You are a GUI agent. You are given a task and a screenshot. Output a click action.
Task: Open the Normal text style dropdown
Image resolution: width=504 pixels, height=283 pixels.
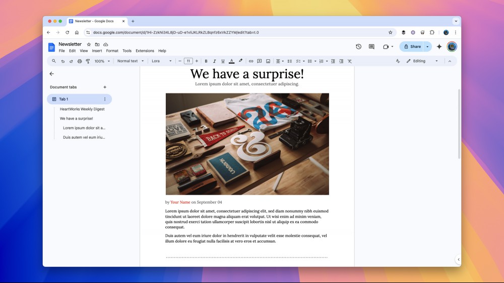(x=130, y=61)
